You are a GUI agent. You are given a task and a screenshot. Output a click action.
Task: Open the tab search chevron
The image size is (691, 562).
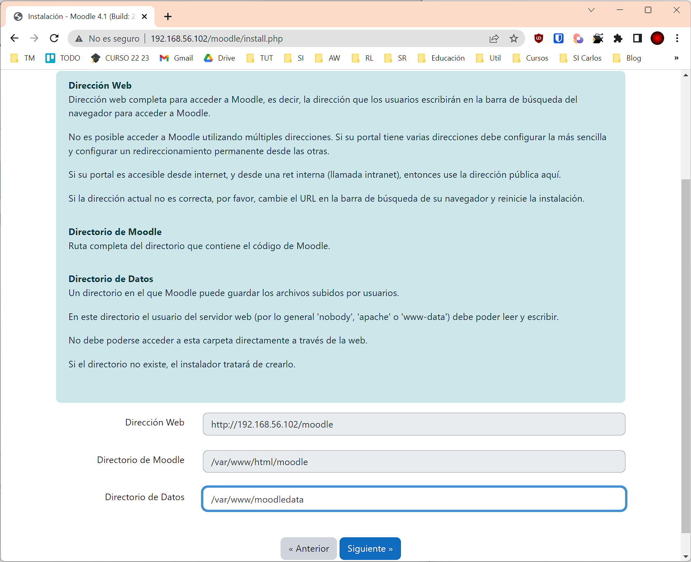[x=591, y=10]
